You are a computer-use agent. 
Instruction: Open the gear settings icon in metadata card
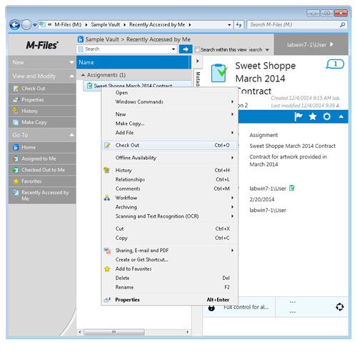coord(327,116)
